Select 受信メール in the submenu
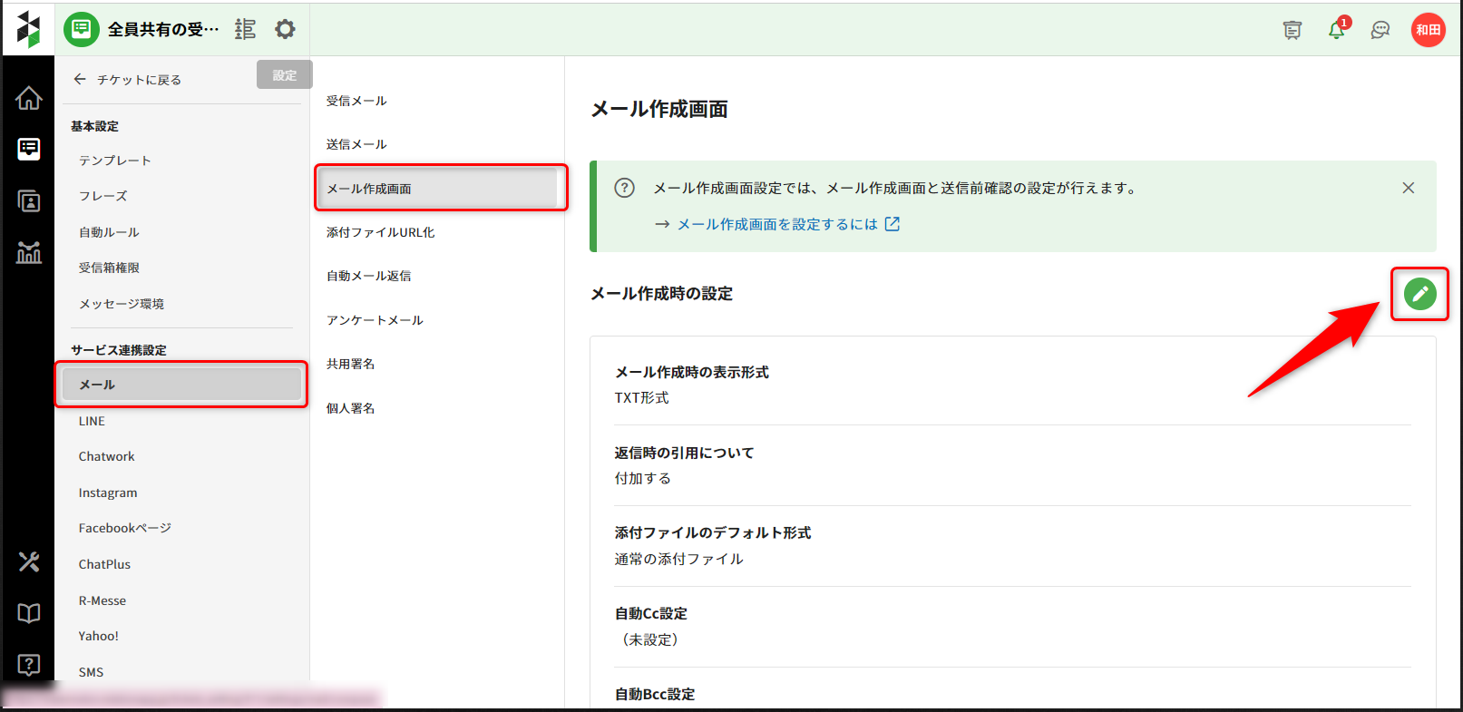Image resolution: width=1463 pixels, height=712 pixels. (x=356, y=101)
